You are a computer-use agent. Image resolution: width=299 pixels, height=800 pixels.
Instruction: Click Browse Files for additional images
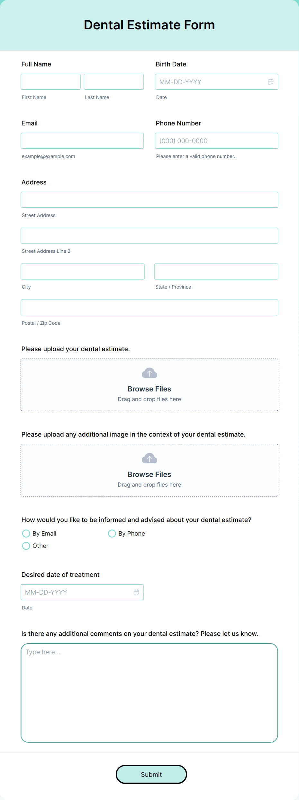pyautogui.click(x=149, y=474)
